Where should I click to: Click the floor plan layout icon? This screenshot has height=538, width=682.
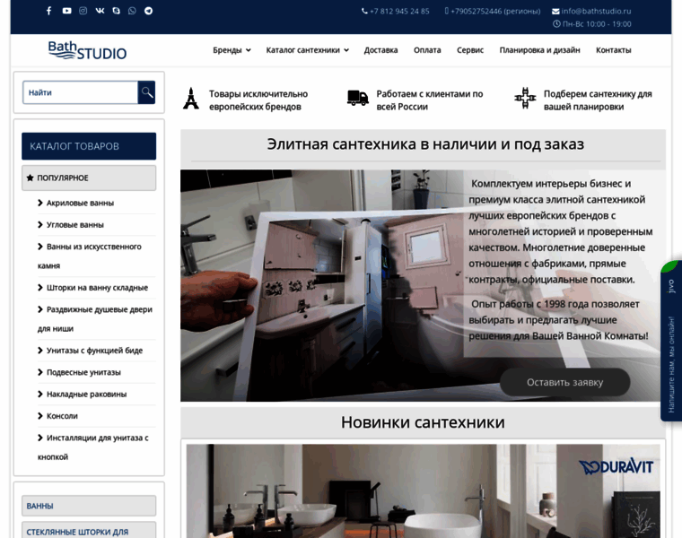[x=525, y=98]
